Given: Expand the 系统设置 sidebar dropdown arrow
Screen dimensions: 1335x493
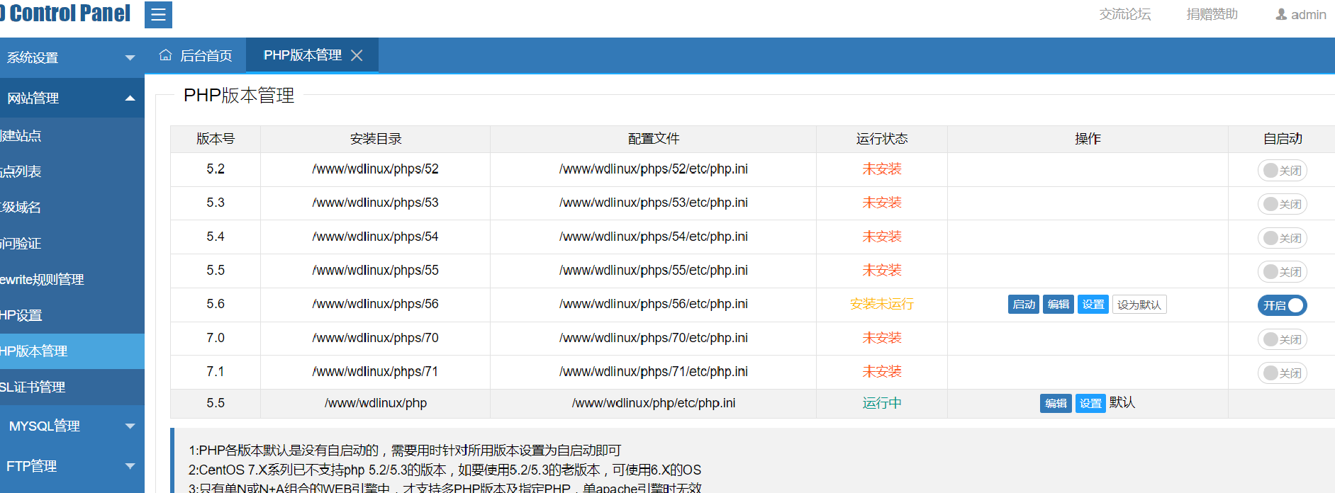Looking at the screenshot, I should (x=130, y=57).
